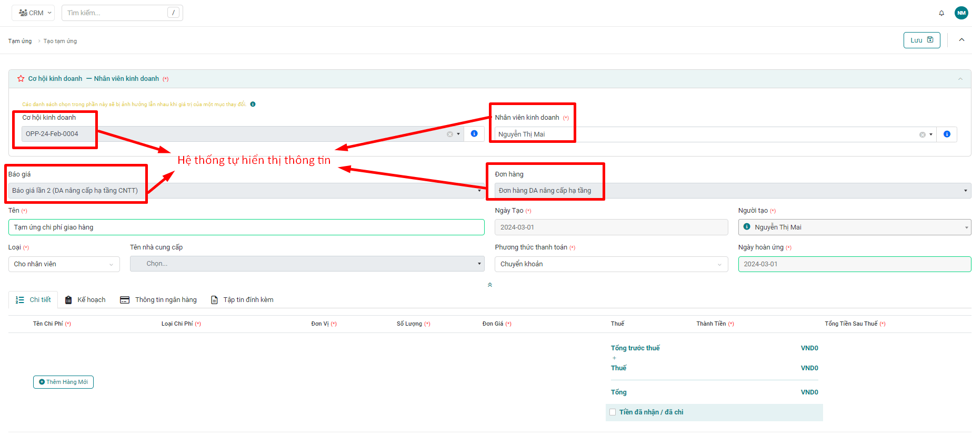Click the double-chevron collapse icon above tabs
Screen dimensions: 972x437
489,285
